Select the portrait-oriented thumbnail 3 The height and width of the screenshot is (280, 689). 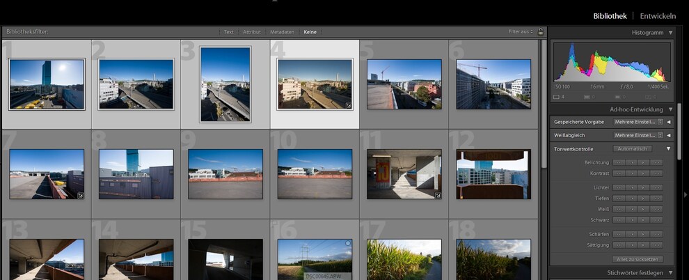(x=225, y=84)
